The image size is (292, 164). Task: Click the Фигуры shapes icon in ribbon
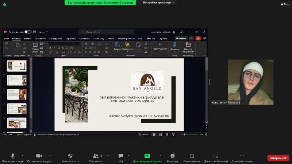point(117,44)
